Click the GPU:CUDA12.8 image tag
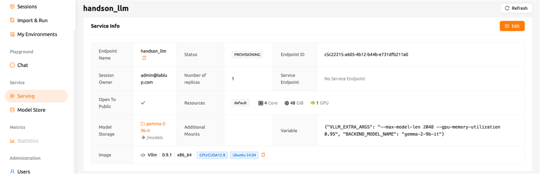Screen dimensions: 540x174 [212, 155]
